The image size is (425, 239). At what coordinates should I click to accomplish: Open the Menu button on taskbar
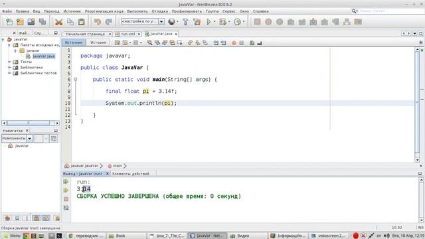tap(12, 236)
